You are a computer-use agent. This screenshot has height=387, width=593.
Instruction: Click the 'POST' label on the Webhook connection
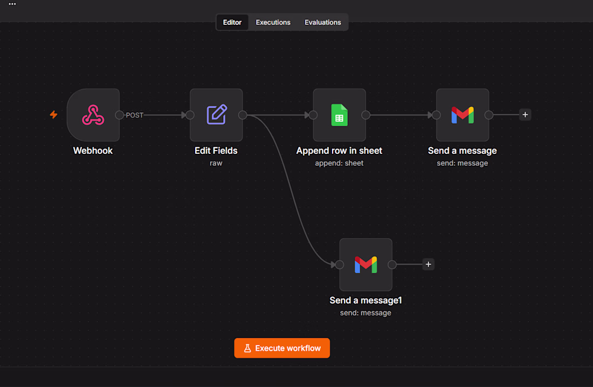(x=135, y=115)
